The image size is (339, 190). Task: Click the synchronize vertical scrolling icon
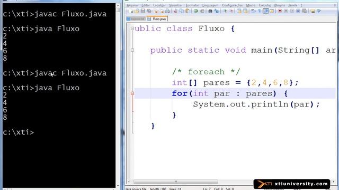click(239, 11)
